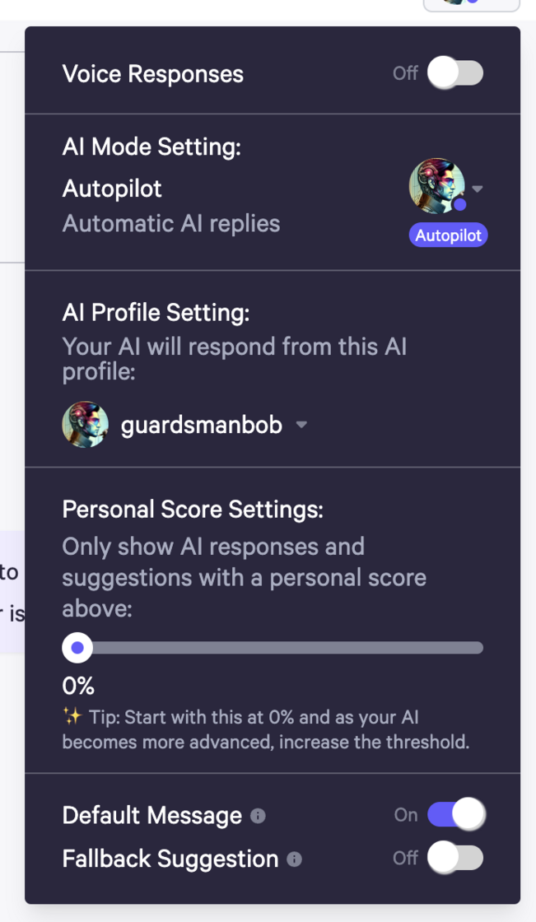Enable the Voice Responses toggle
Viewport: 536px width, 922px height.
(455, 73)
